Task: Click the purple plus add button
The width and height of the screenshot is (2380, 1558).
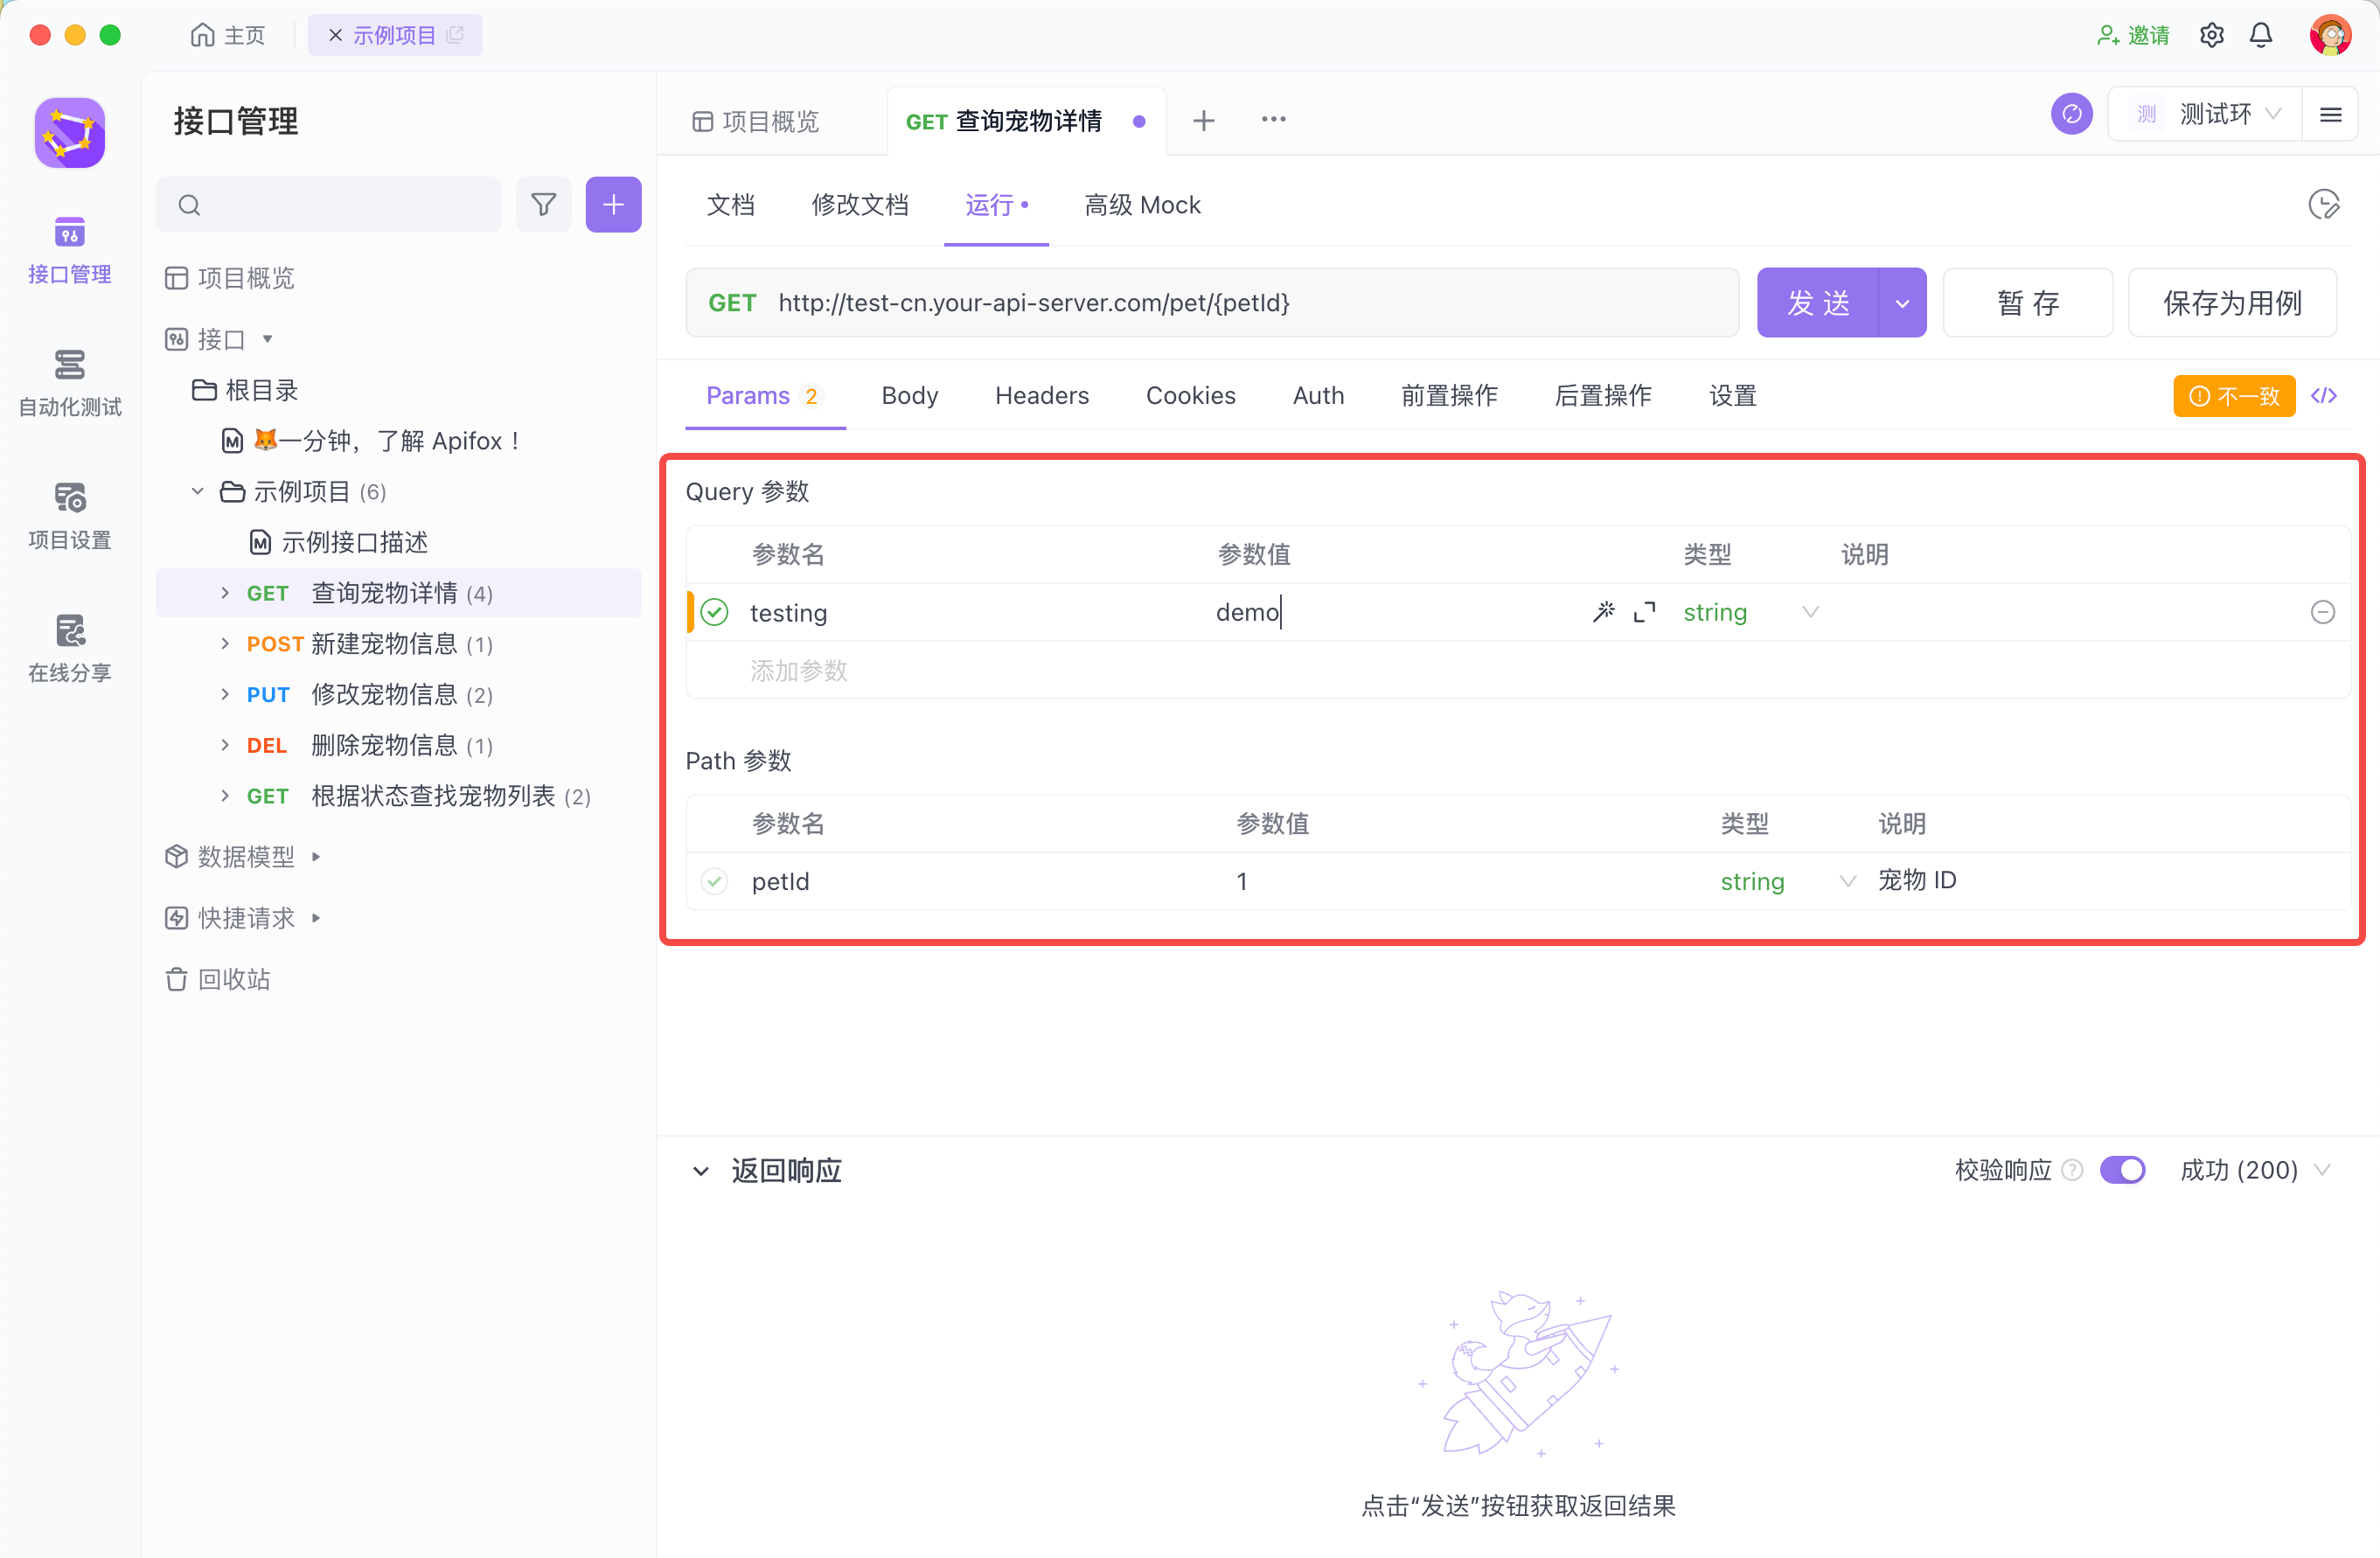Action: click(613, 205)
